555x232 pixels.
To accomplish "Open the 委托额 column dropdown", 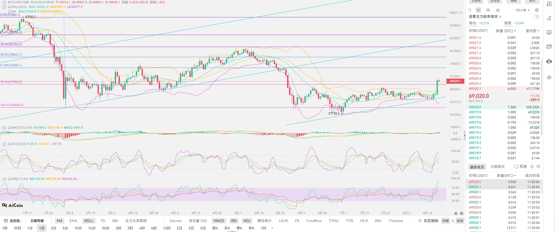I will (533, 31).
